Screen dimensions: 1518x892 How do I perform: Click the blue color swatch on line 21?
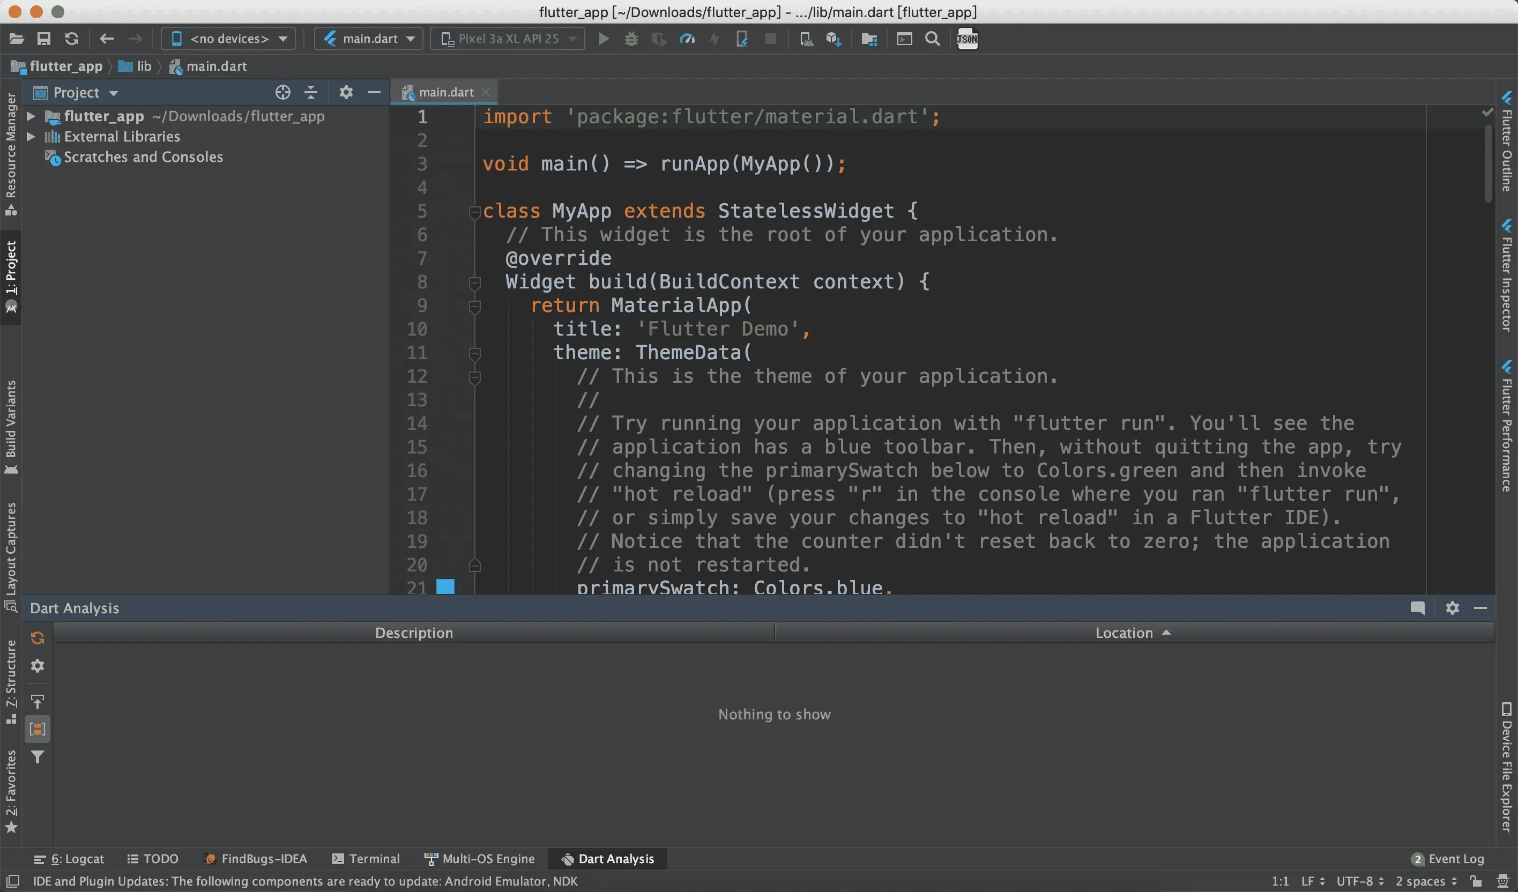coord(445,586)
